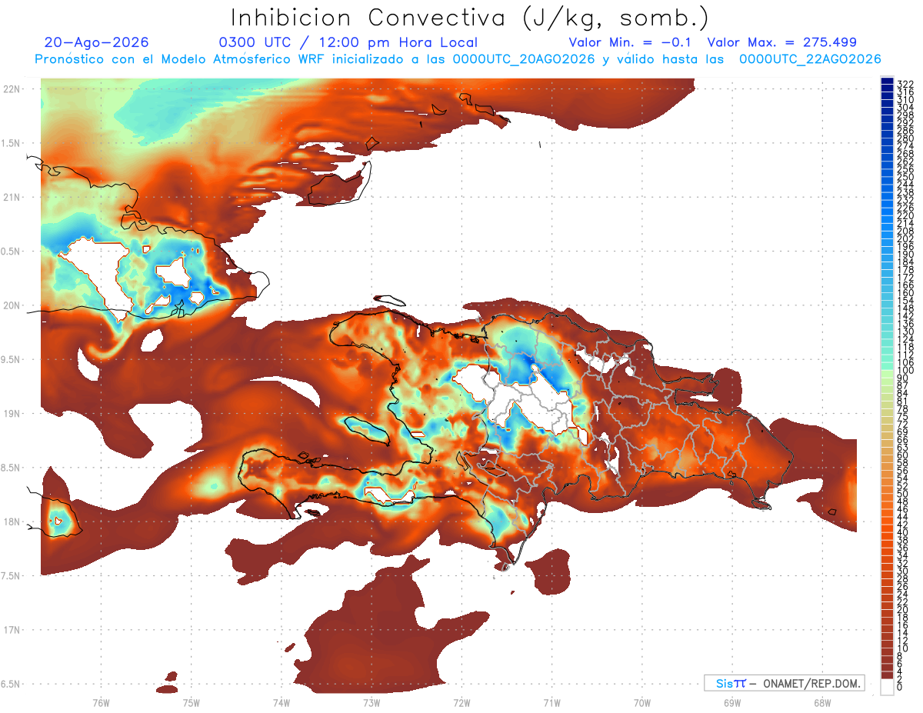The image size is (923, 713).
Task: Click the "22N" latitude label
Action: click(12, 89)
